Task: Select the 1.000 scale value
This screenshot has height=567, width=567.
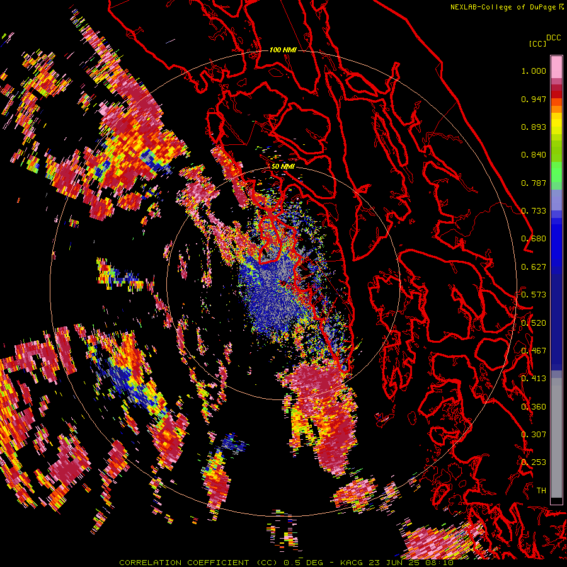Action: tap(534, 71)
